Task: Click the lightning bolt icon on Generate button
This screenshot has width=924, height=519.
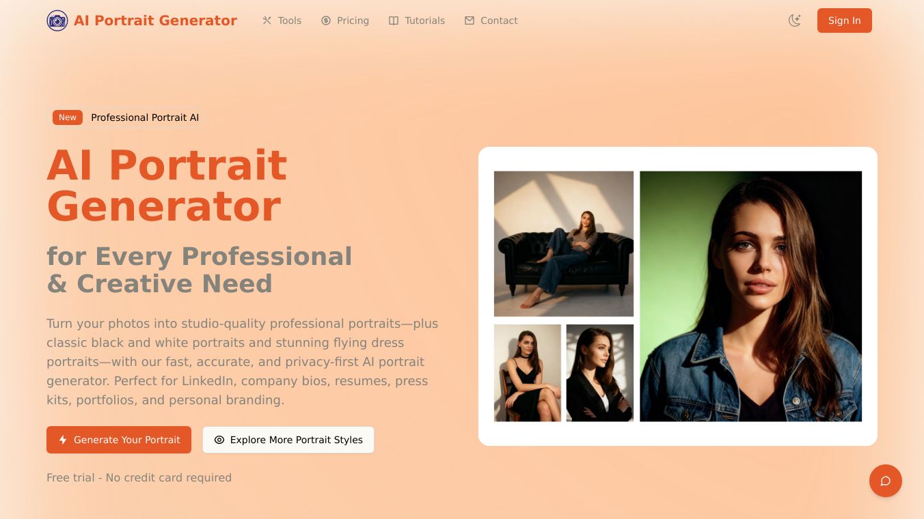Action: pyautogui.click(x=63, y=440)
